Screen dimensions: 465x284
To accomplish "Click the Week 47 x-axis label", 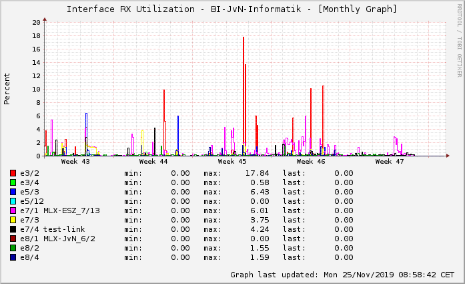I will pos(390,162).
